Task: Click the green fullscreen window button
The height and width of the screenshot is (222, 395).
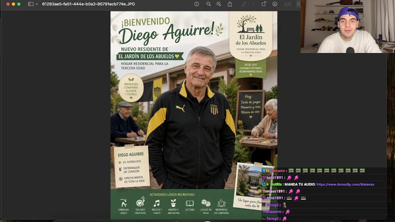Action: [19, 4]
